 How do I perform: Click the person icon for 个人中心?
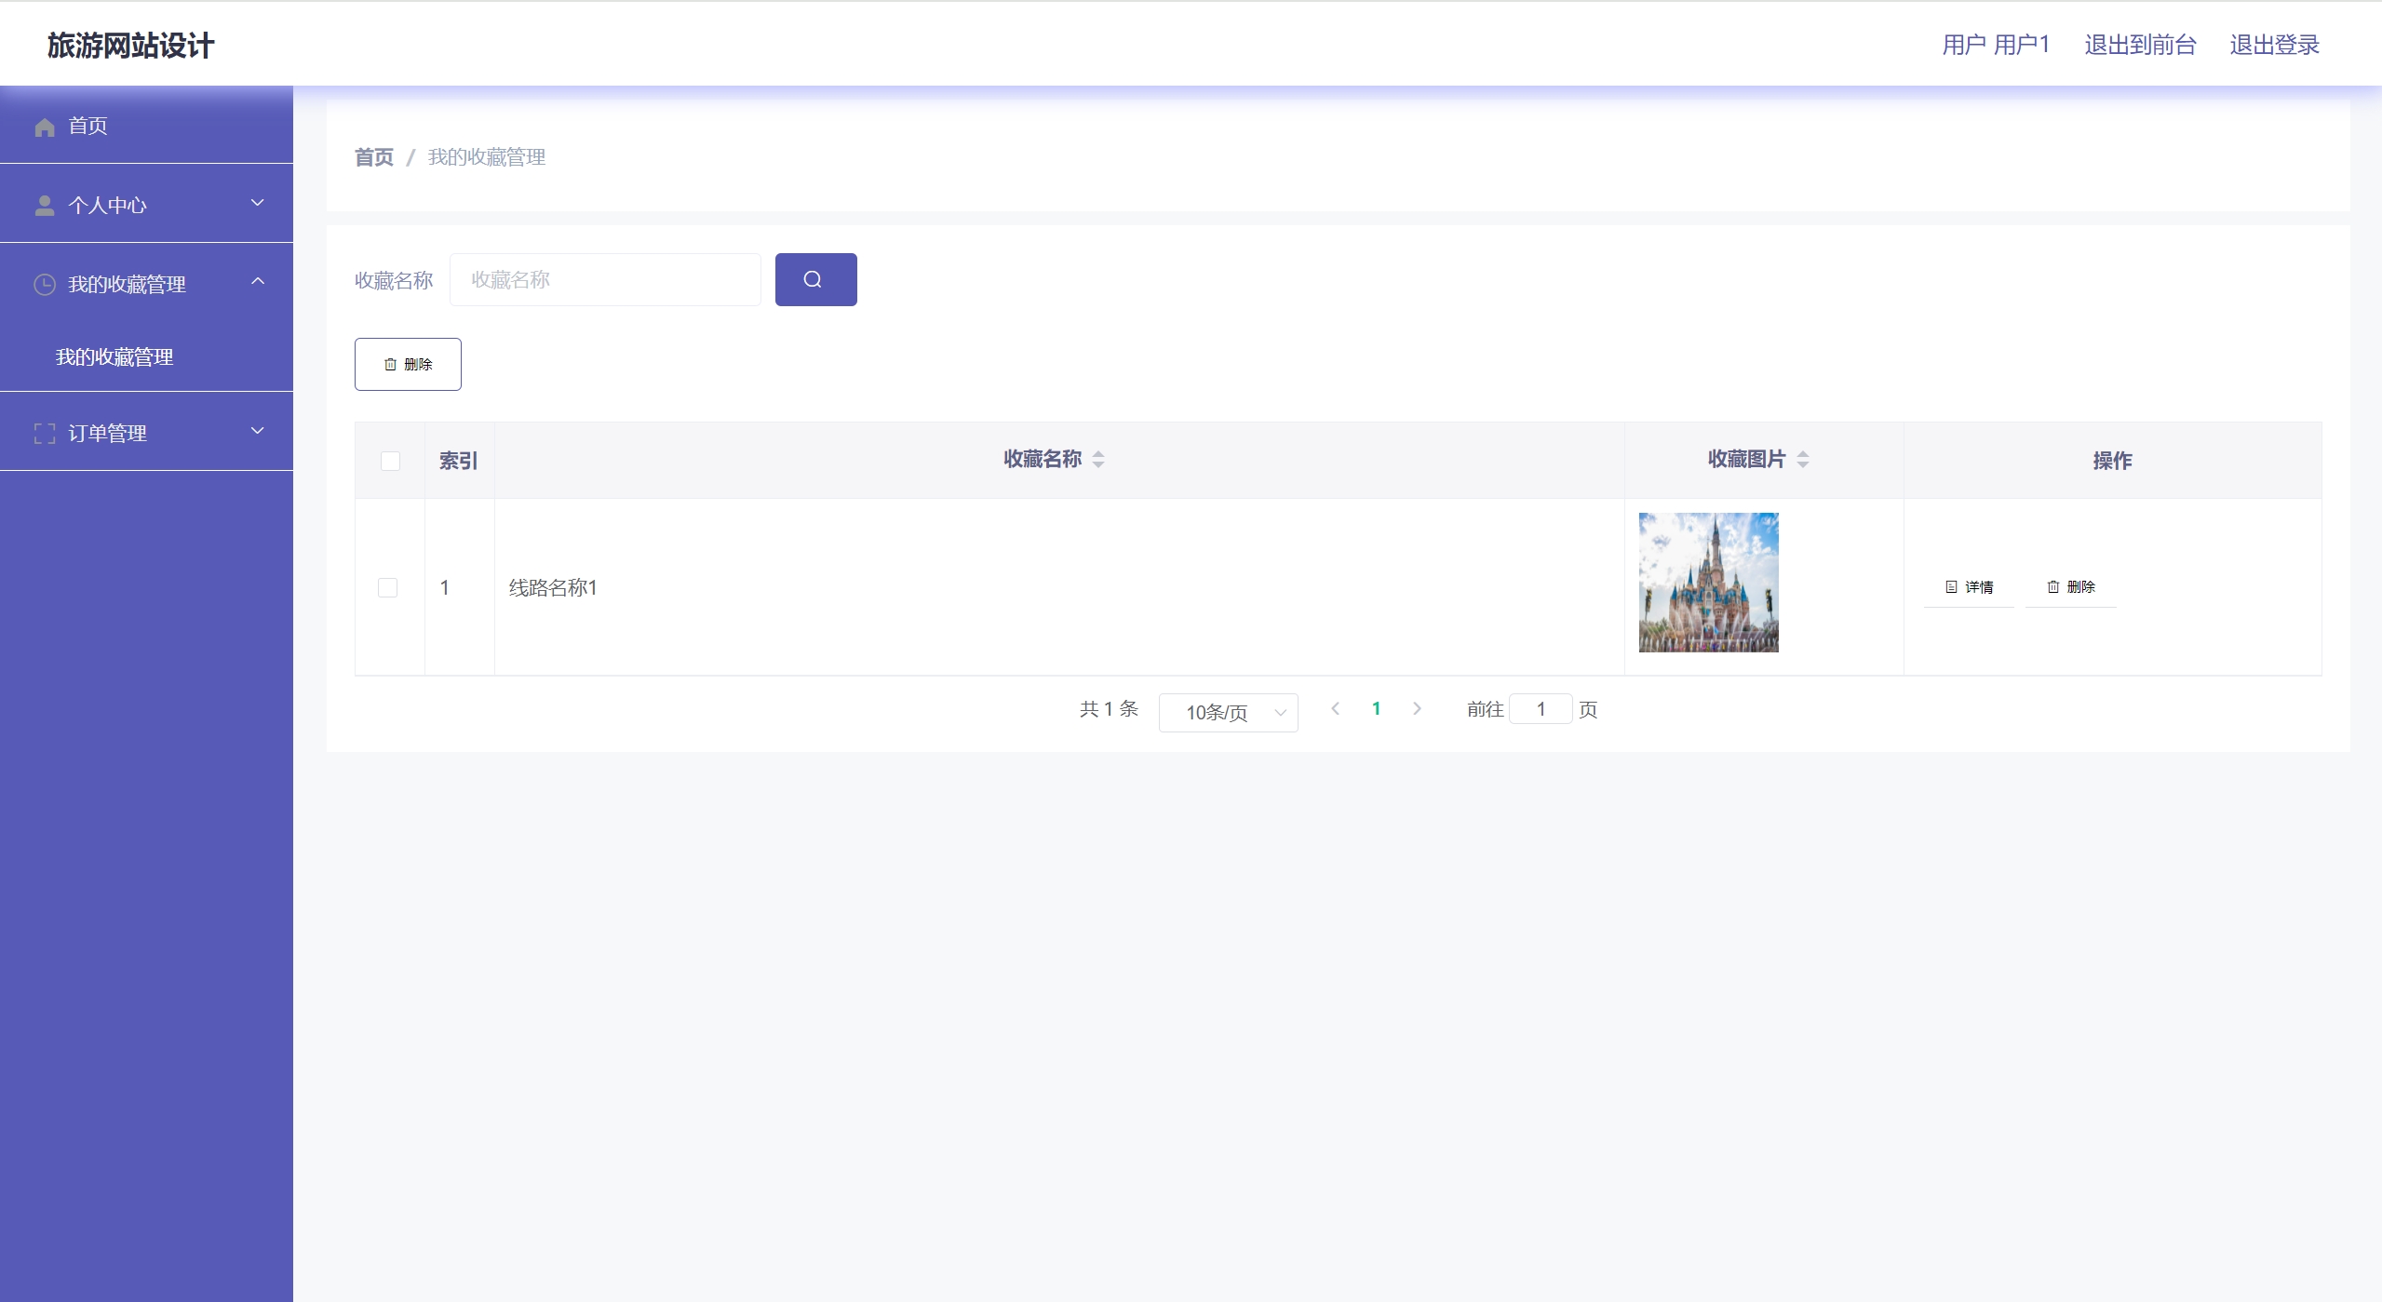coord(45,206)
